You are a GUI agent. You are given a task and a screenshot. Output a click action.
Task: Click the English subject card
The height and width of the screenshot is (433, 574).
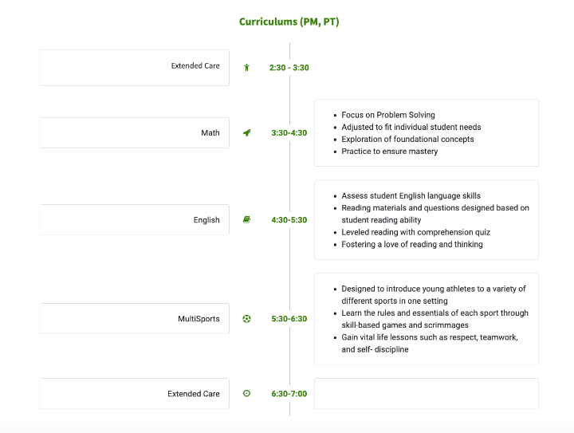point(134,220)
